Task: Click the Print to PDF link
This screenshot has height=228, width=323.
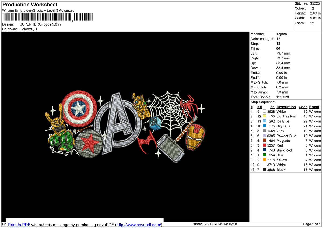Action: click(x=19, y=225)
